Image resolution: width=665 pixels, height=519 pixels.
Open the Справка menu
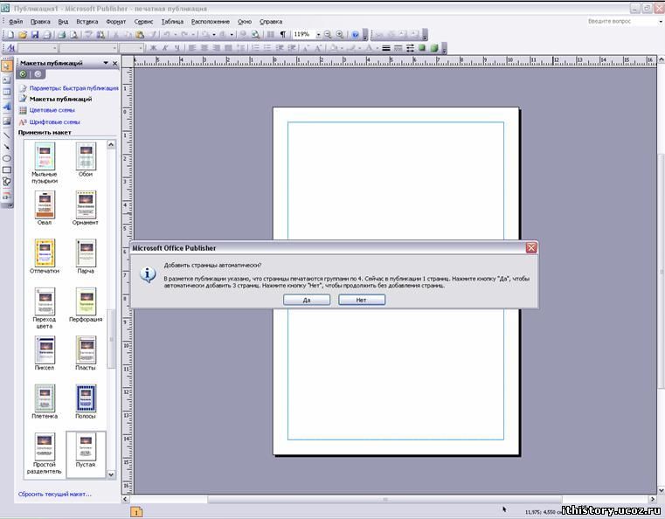point(271,21)
